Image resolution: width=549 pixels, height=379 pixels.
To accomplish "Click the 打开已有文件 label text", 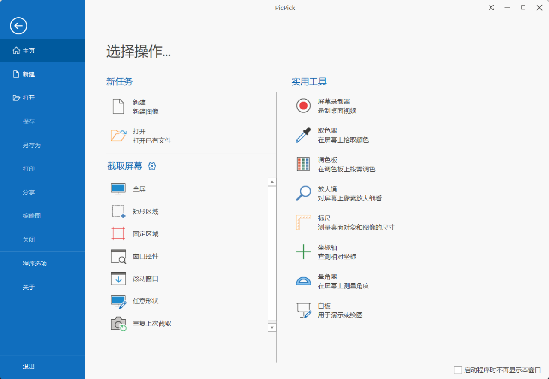I will click(152, 140).
